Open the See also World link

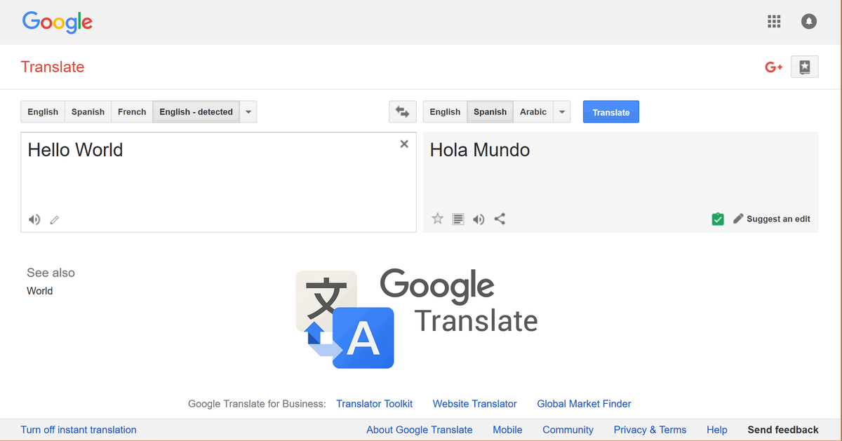40,291
